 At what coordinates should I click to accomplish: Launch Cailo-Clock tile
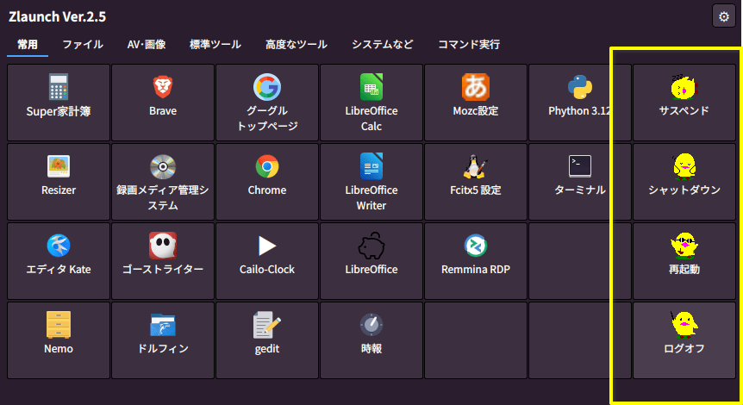click(x=267, y=261)
